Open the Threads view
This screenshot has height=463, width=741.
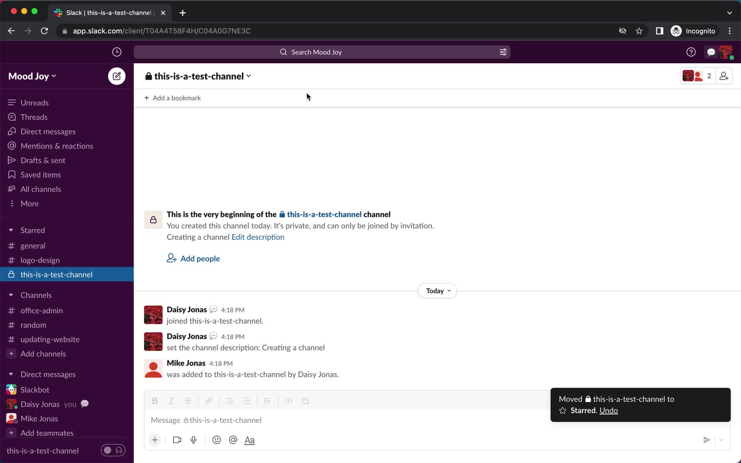point(34,117)
